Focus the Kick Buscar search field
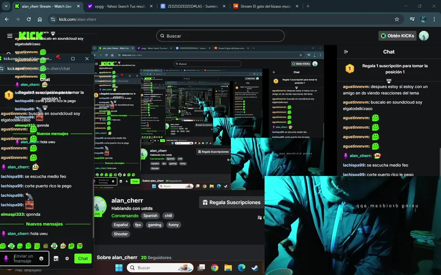The height and width of the screenshot is (275, 441). [220, 36]
